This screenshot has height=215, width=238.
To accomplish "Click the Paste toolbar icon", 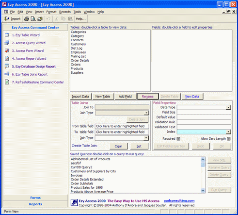I will 70,19.
